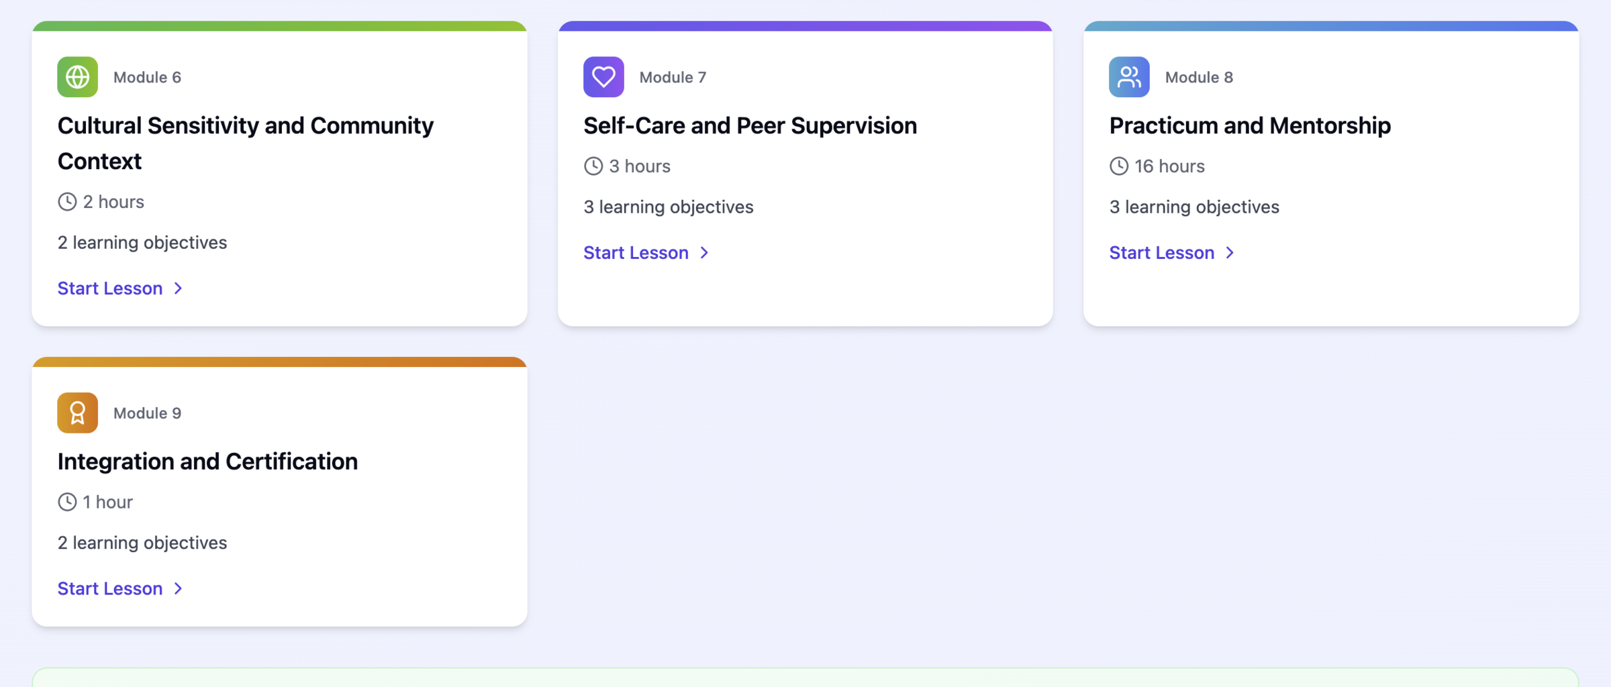Screen dimensions: 1611x687
Task: Click the chevron arrow in Module 8 card
Action: [1230, 253]
